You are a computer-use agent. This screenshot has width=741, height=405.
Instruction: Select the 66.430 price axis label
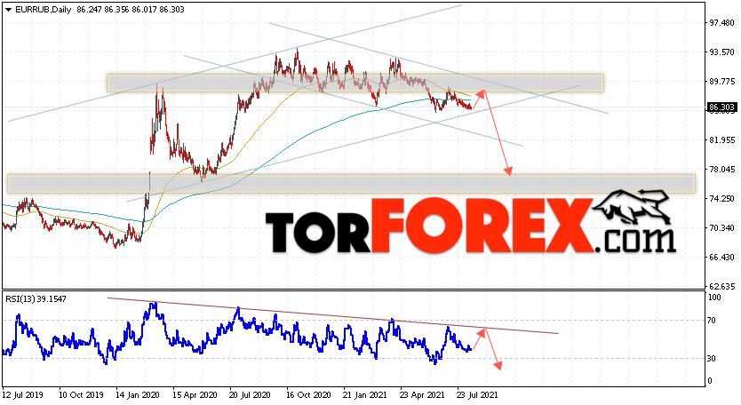click(721, 257)
